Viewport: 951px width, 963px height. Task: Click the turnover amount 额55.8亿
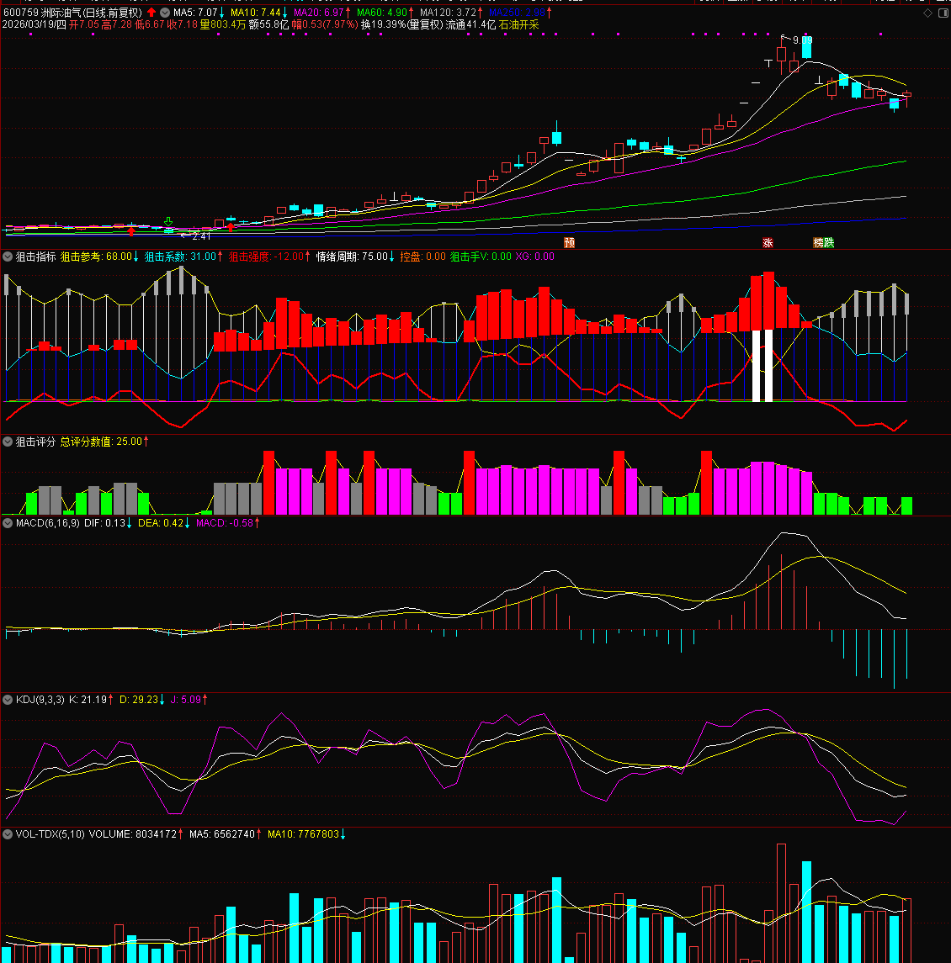pyautogui.click(x=268, y=24)
